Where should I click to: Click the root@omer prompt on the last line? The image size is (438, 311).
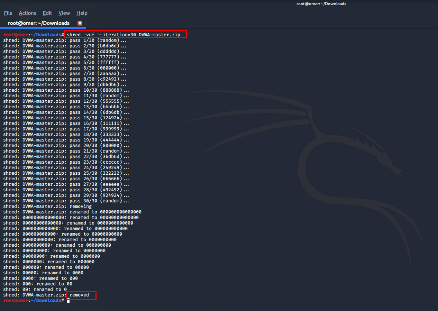click(15, 300)
